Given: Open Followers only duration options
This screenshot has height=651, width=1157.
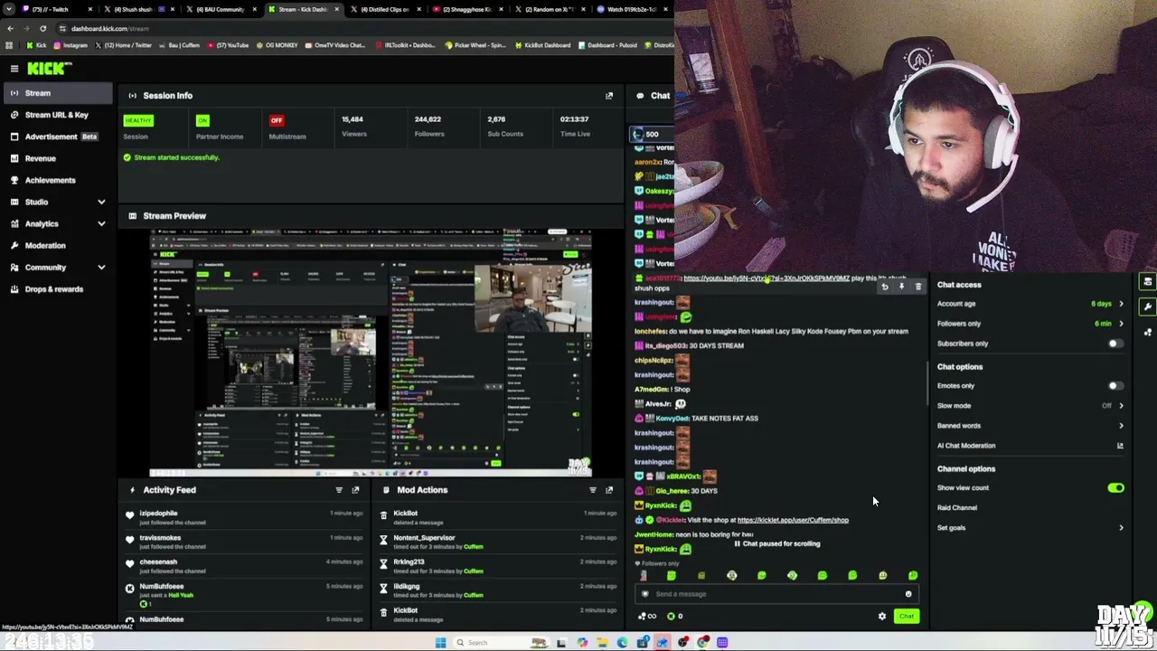Looking at the screenshot, I should [x=1029, y=324].
